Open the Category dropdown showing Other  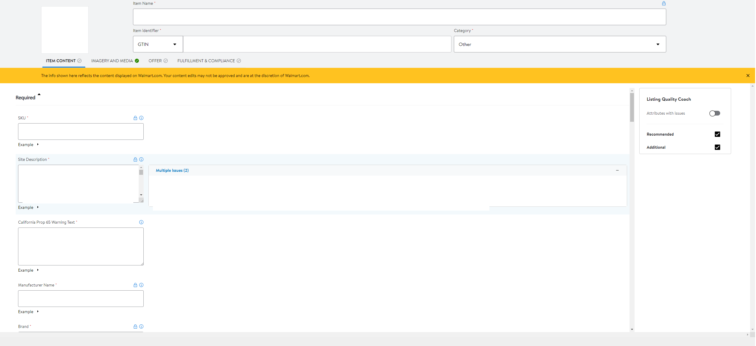[560, 44]
